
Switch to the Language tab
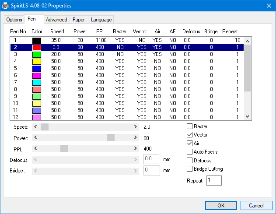click(101, 20)
